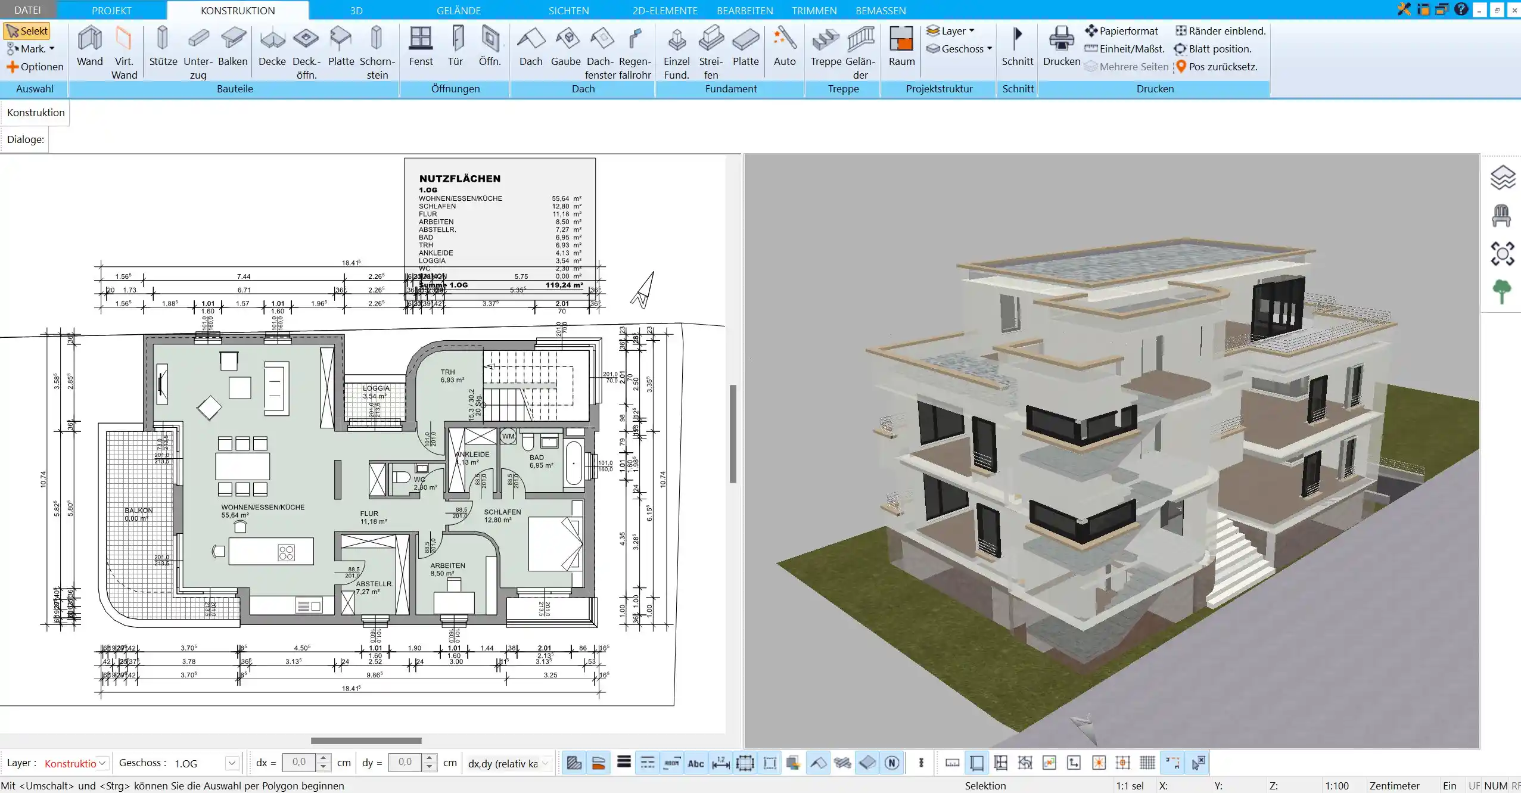Choose the Geländer railing tool

860,52
